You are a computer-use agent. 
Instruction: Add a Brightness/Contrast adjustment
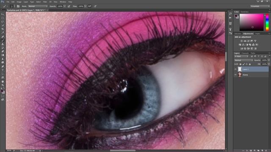pos(241,41)
